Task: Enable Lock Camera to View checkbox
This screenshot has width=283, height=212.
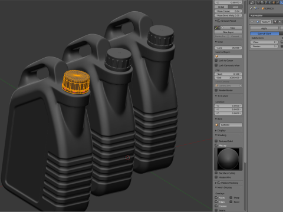Action: point(216,65)
